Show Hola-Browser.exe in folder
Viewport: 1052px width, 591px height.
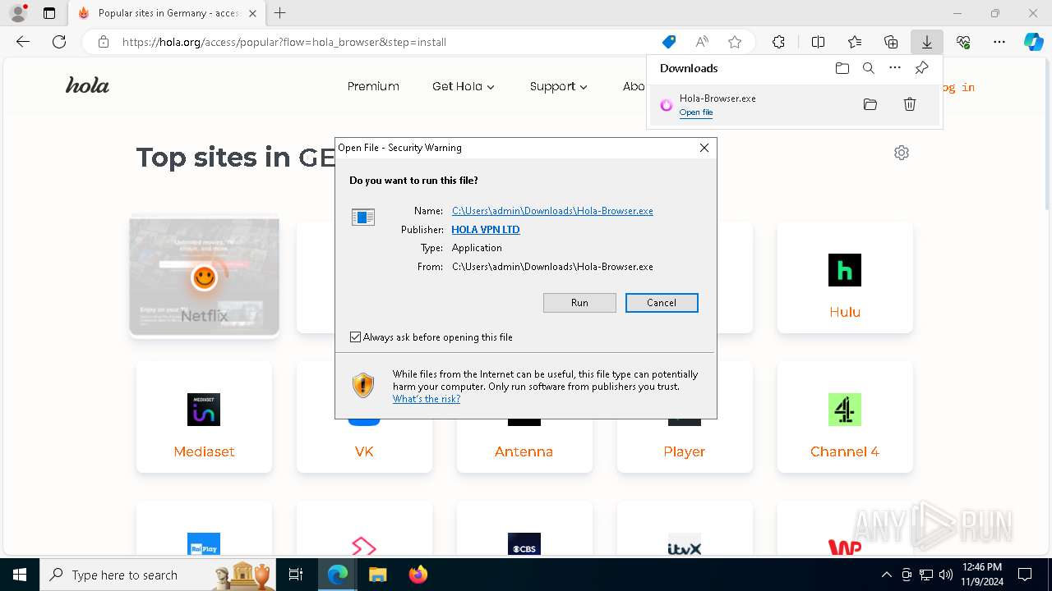coord(870,104)
